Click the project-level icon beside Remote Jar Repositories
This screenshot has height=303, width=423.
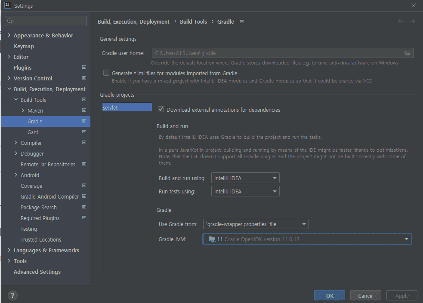[84, 164]
